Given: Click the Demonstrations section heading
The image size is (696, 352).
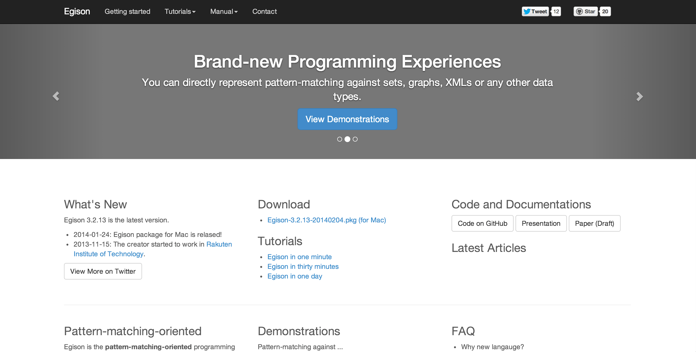Looking at the screenshot, I should tap(299, 331).
